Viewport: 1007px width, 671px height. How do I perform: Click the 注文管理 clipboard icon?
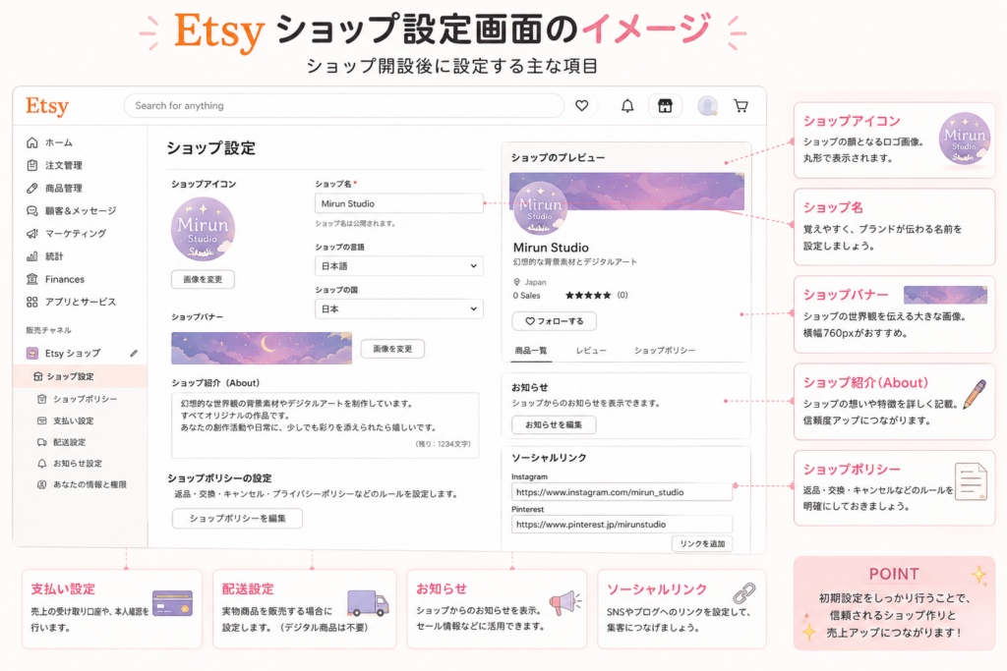[32, 165]
